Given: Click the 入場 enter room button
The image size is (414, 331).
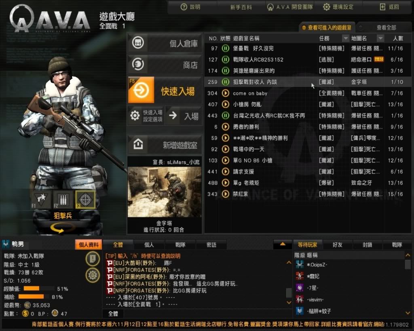Looking at the screenshot, I should tap(184, 116).
